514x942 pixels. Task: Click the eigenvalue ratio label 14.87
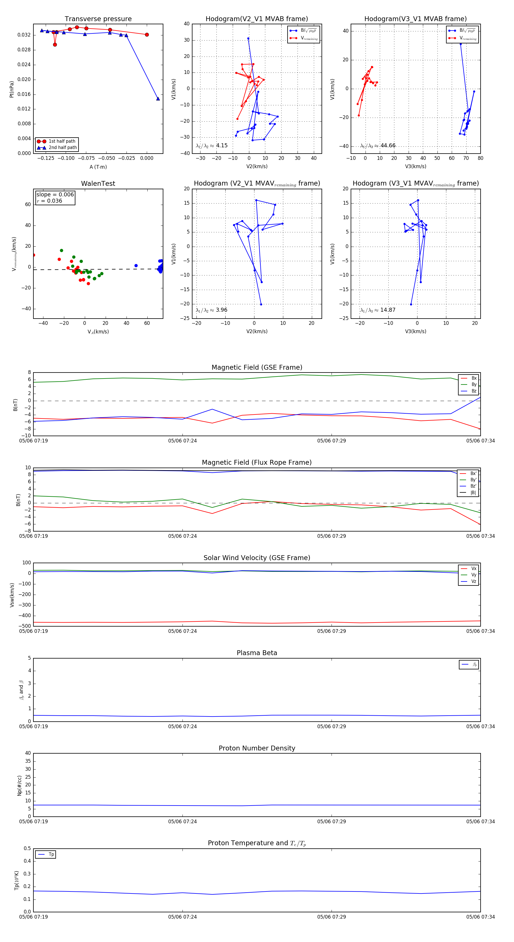pyautogui.click(x=378, y=310)
